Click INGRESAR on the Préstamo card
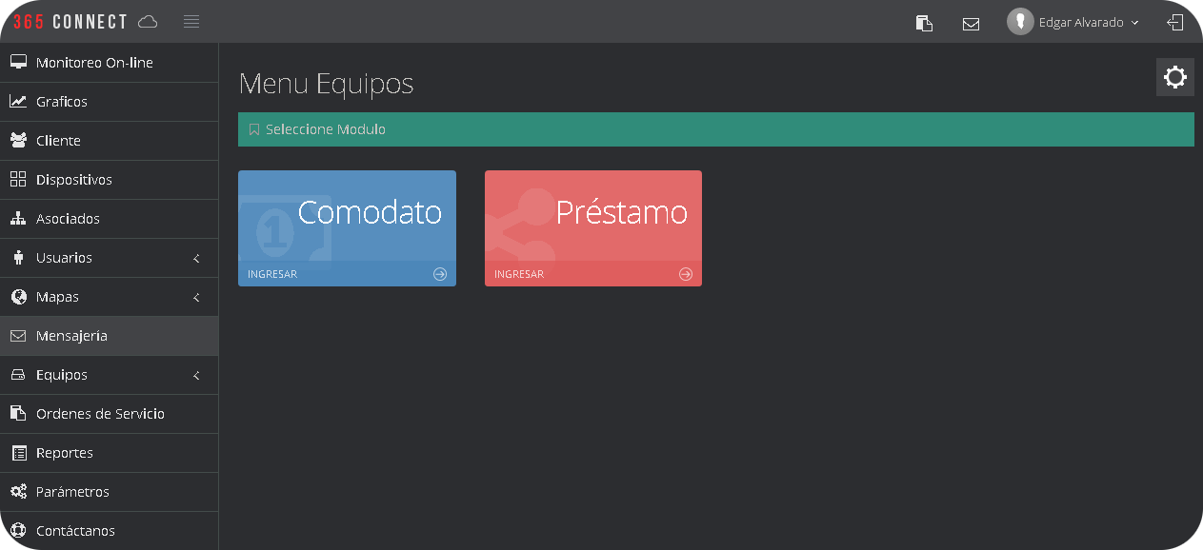 [x=518, y=273]
